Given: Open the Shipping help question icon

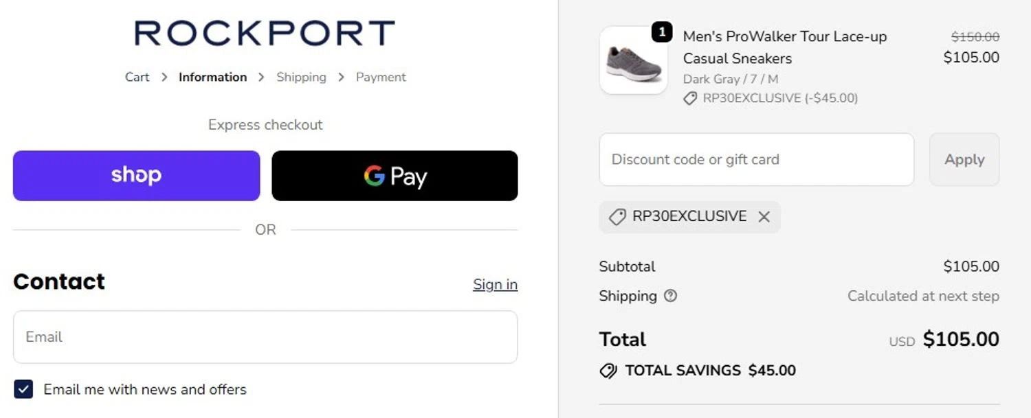Looking at the screenshot, I should pyautogui.click(x=670, y=296).
